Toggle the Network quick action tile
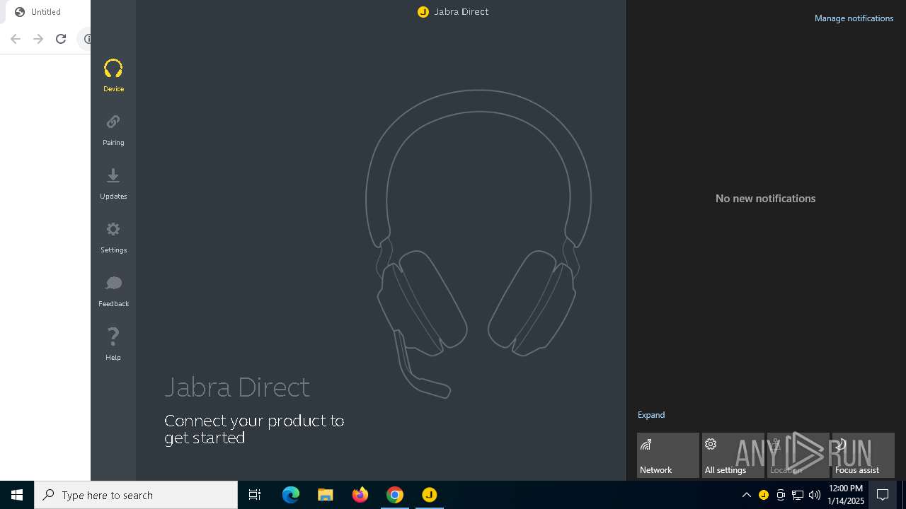 point(667,455)
